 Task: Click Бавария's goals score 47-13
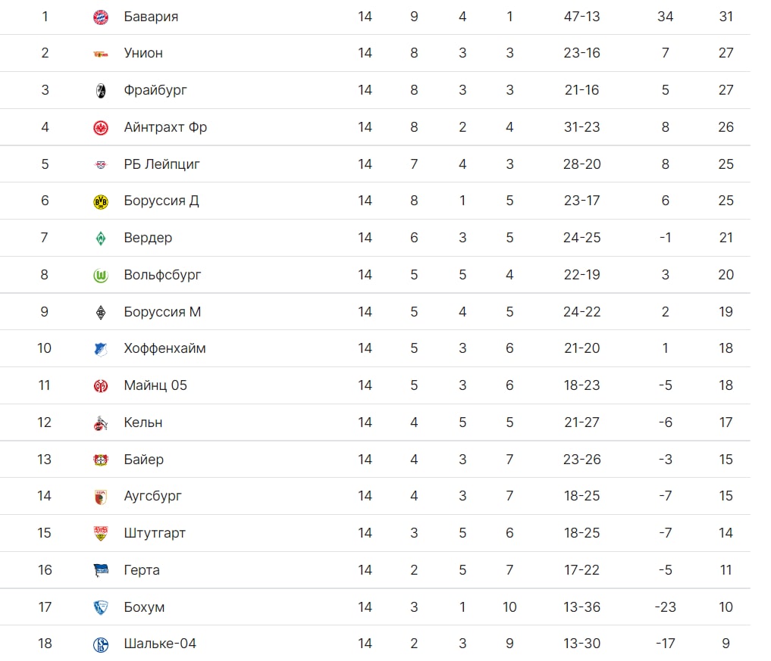[581, 17]
